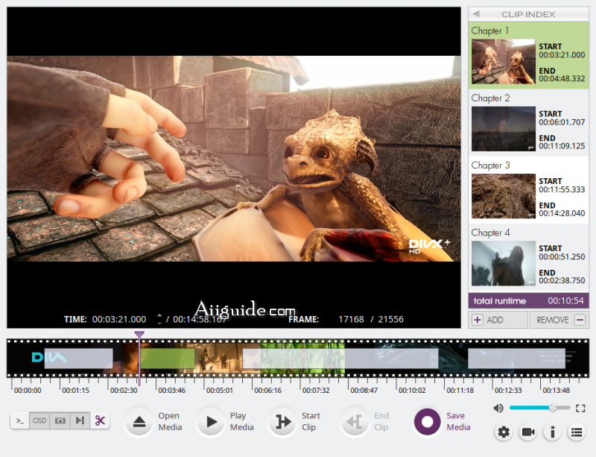Mute audio with the speaker icon
This screenshot has width=596, height=457.
(x=498, y=408)
